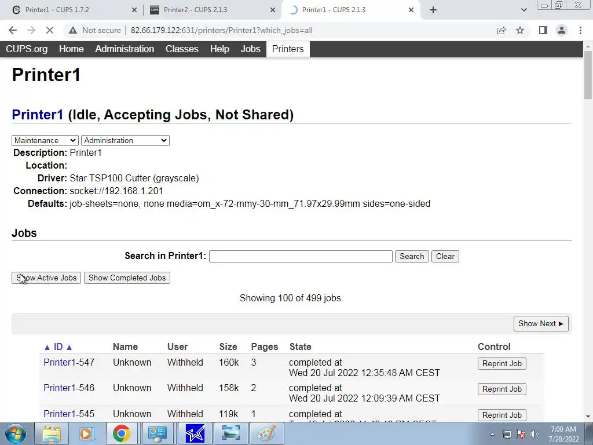This screenshot has width=593, height=445.
Task: Open Google Chrome taskbar icon
Action: point(122,433)
